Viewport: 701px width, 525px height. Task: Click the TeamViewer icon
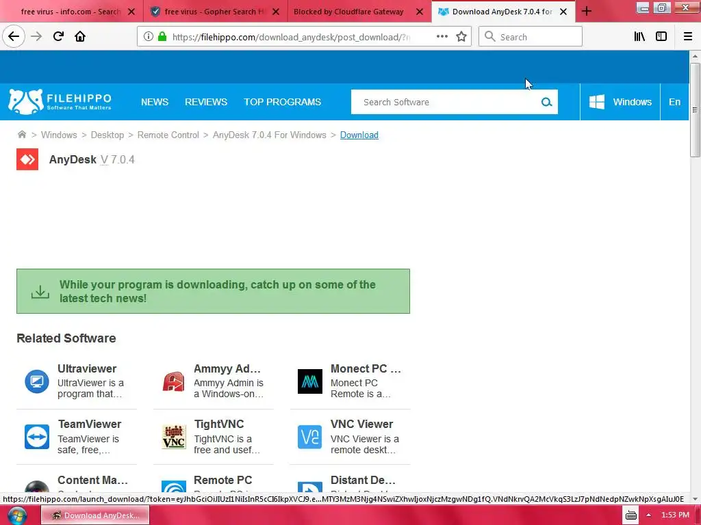point(37,437)
